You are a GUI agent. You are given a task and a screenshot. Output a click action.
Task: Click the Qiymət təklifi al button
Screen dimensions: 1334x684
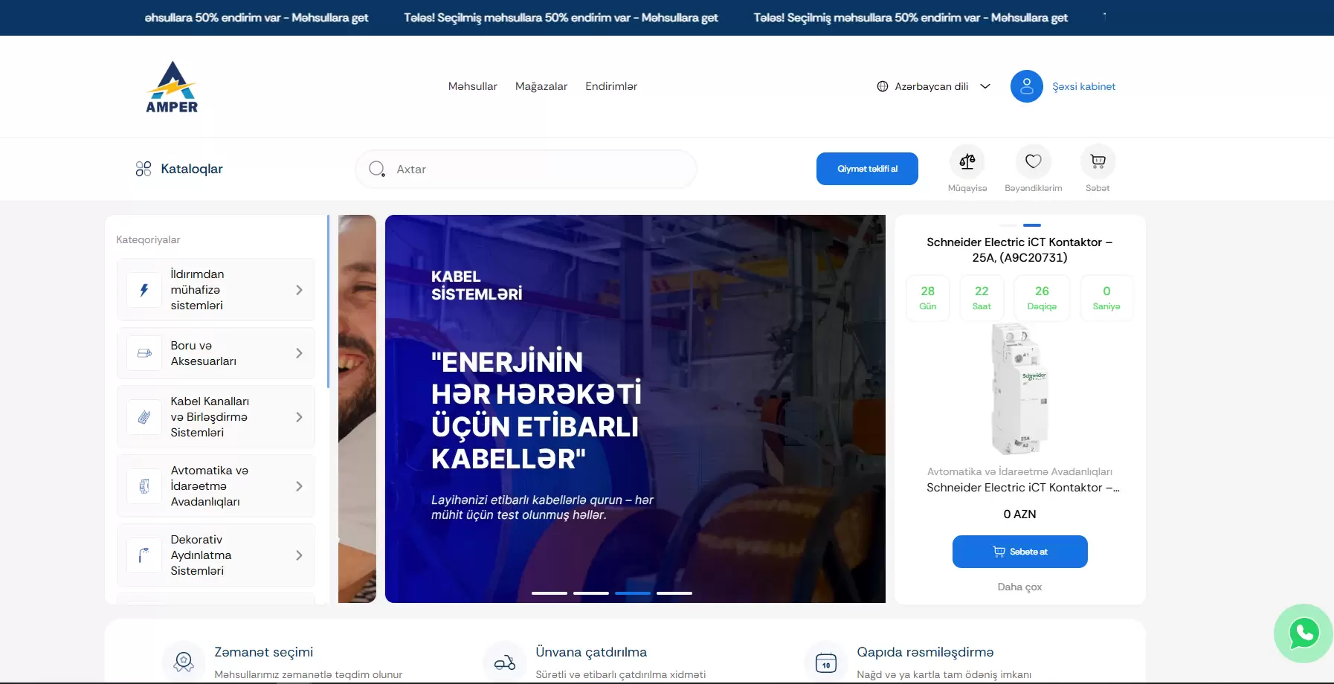pos(866,169)
